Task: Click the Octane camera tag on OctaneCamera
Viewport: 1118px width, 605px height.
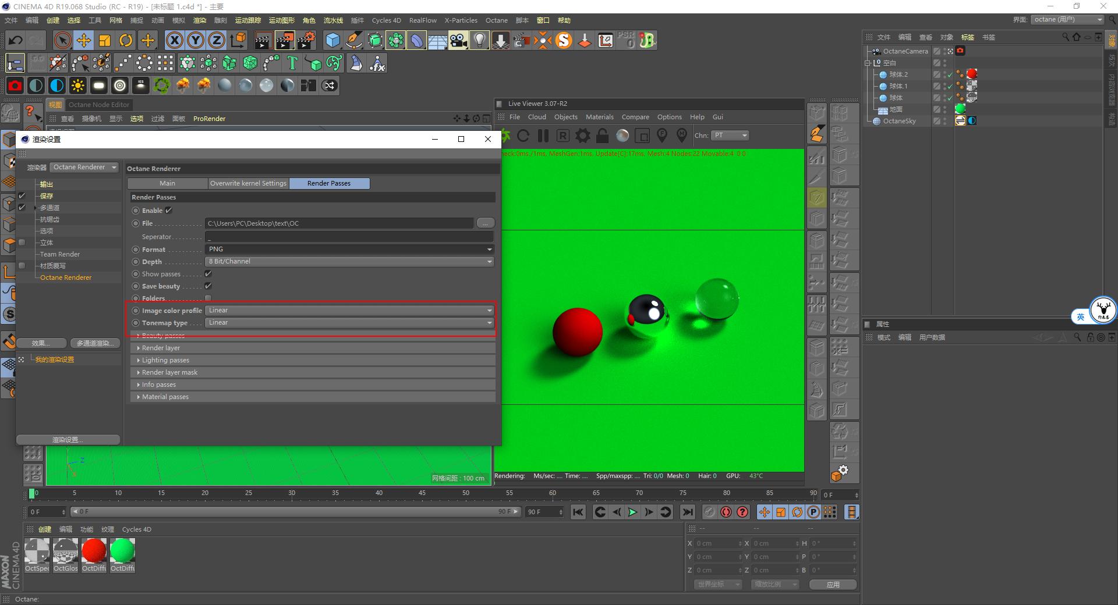Action: 960,51
